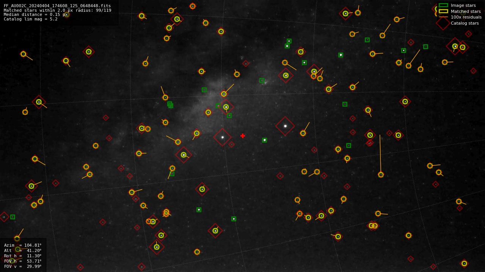
Task: Click the 'Matched stars' legend label
Action: click(x=466, y=11)
